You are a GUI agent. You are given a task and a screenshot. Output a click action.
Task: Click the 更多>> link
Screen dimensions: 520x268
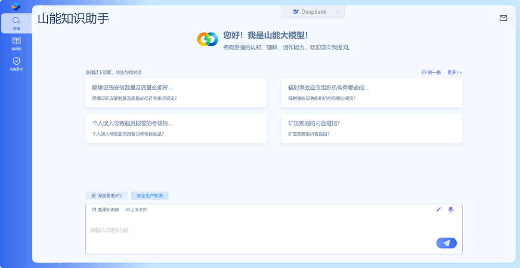455,73
